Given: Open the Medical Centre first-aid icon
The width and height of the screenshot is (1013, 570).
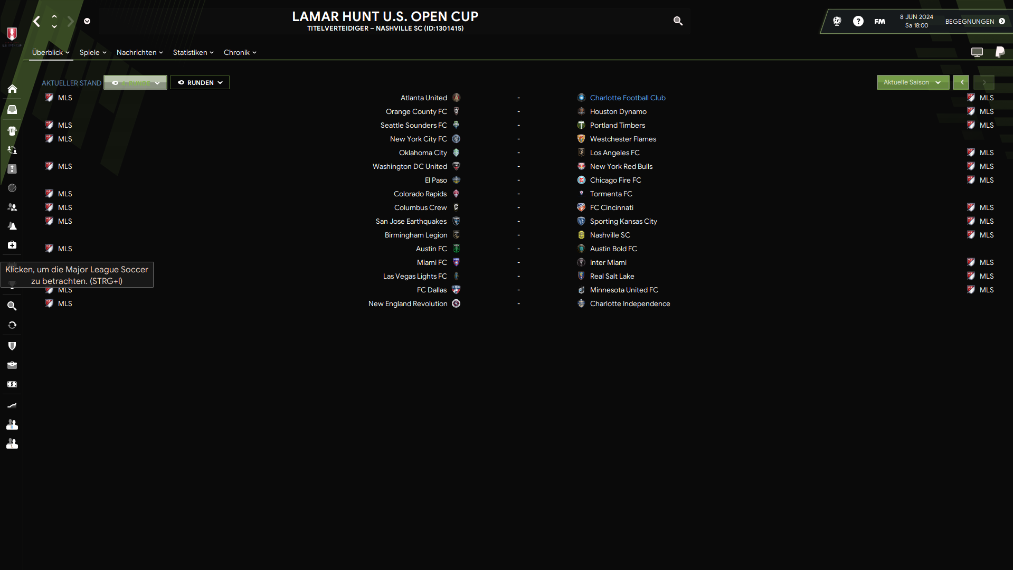Looking at the screenshot, I should click(12, 245).
